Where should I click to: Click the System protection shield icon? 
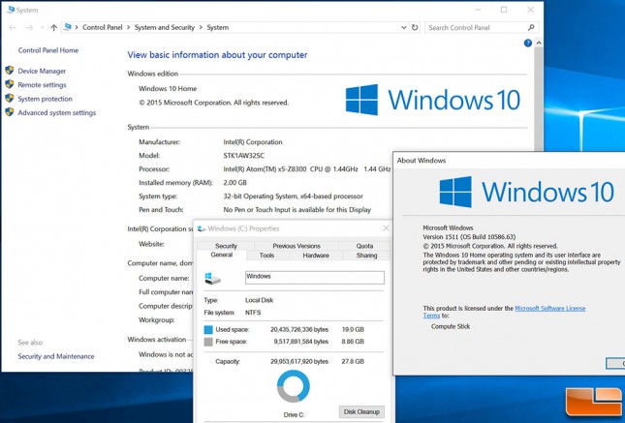[10, 99]
